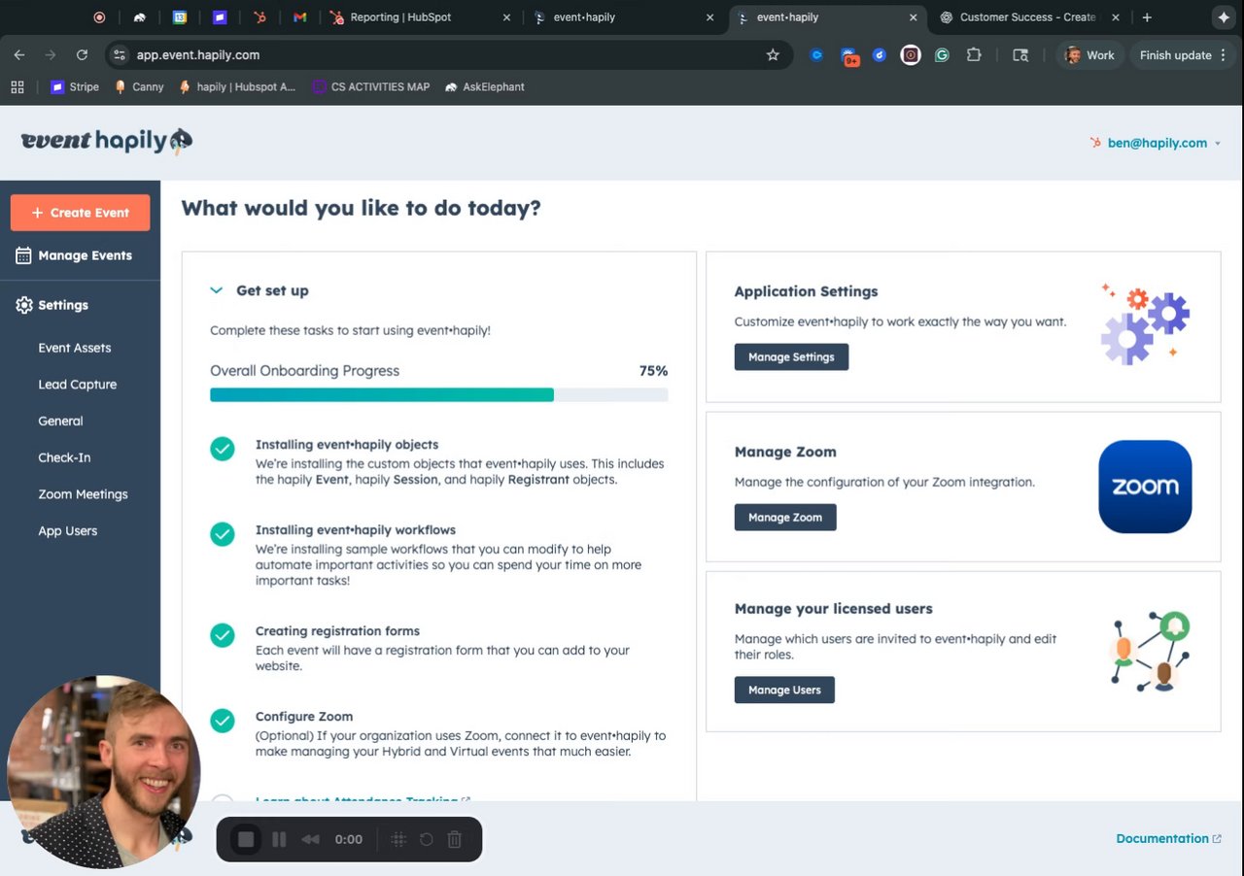Open the Documentation link
The image size is (1244, 876).
click(x=1168, y=838)
